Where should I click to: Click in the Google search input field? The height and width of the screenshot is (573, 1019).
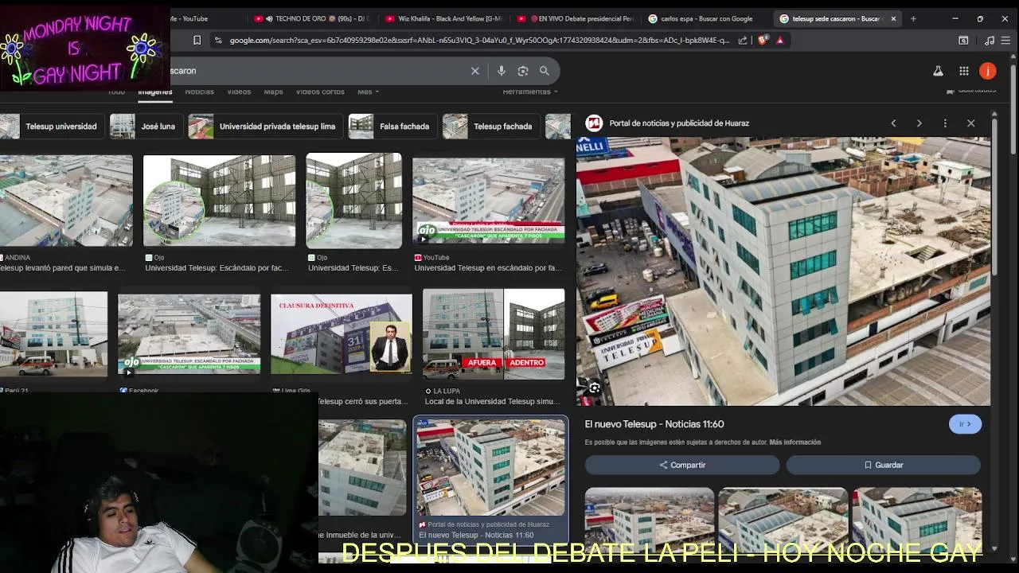point(318,71)
